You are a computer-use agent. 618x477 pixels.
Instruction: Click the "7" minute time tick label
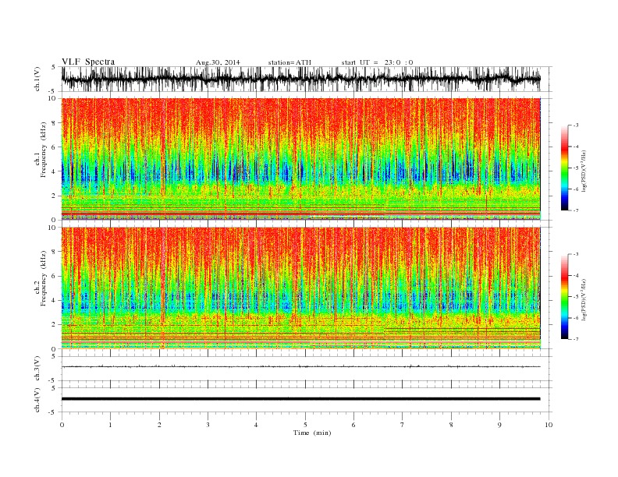[x=403, y=425]
